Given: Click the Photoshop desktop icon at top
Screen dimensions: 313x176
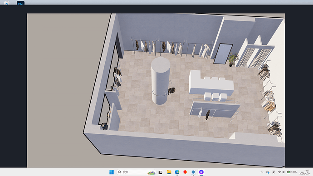Looking at the screenshot, I should [x=21, y=3].
